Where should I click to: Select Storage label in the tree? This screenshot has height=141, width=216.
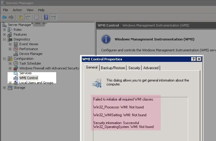[x=19, y=88]
